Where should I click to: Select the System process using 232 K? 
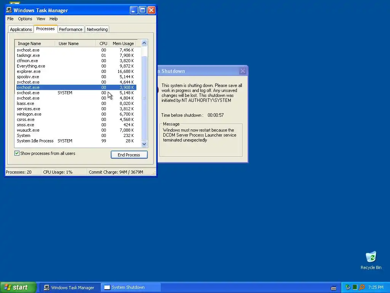point(76,135)
